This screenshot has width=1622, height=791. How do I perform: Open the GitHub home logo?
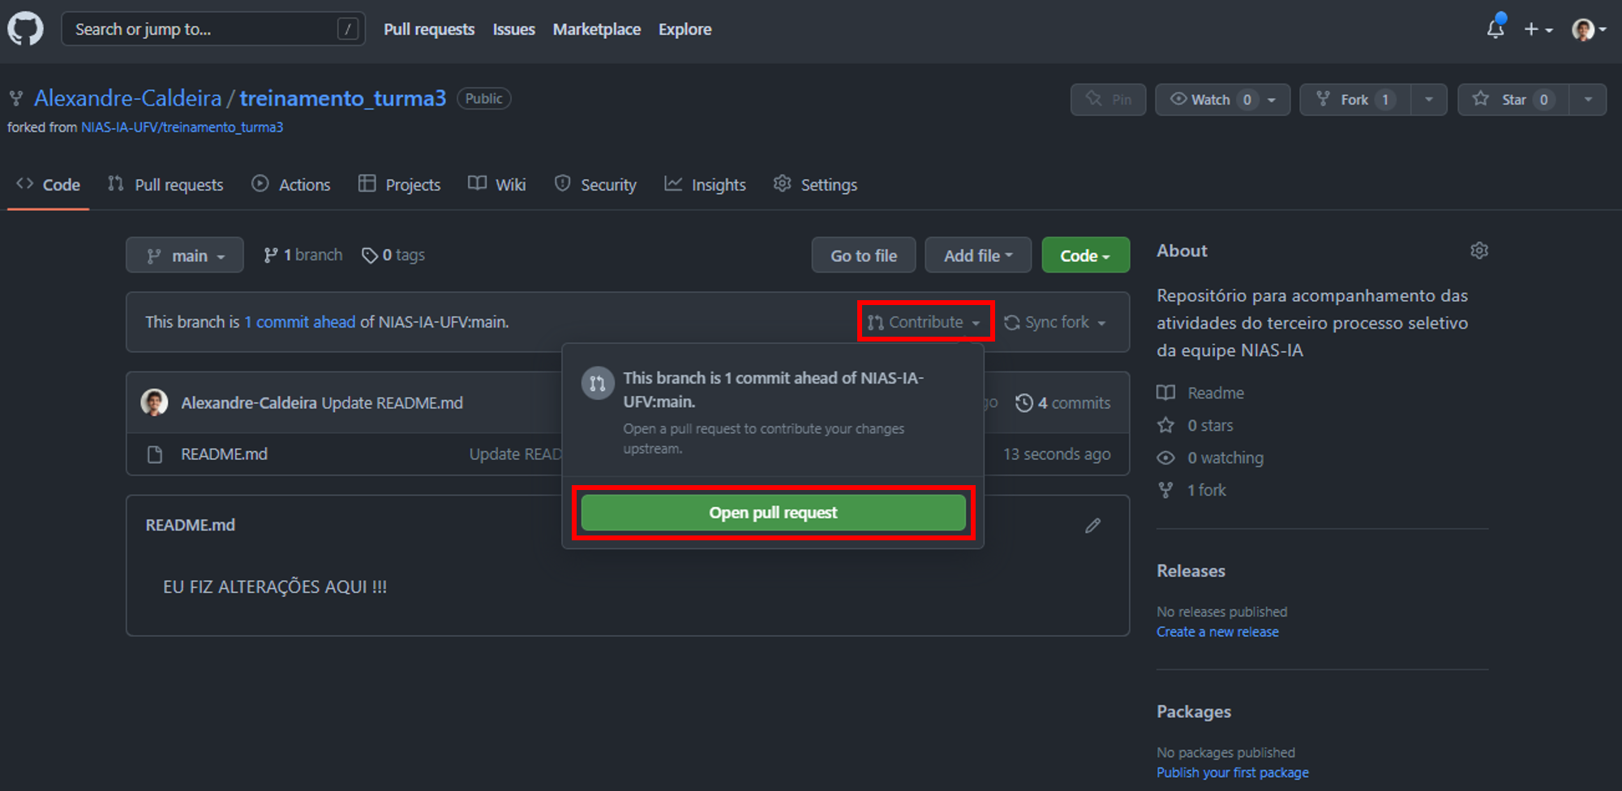[25, 29]
